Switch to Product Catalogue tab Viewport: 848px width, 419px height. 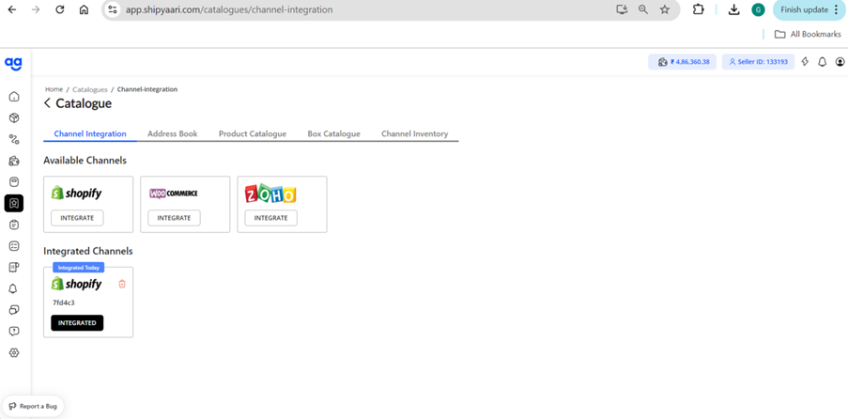[x=253, y=133]
